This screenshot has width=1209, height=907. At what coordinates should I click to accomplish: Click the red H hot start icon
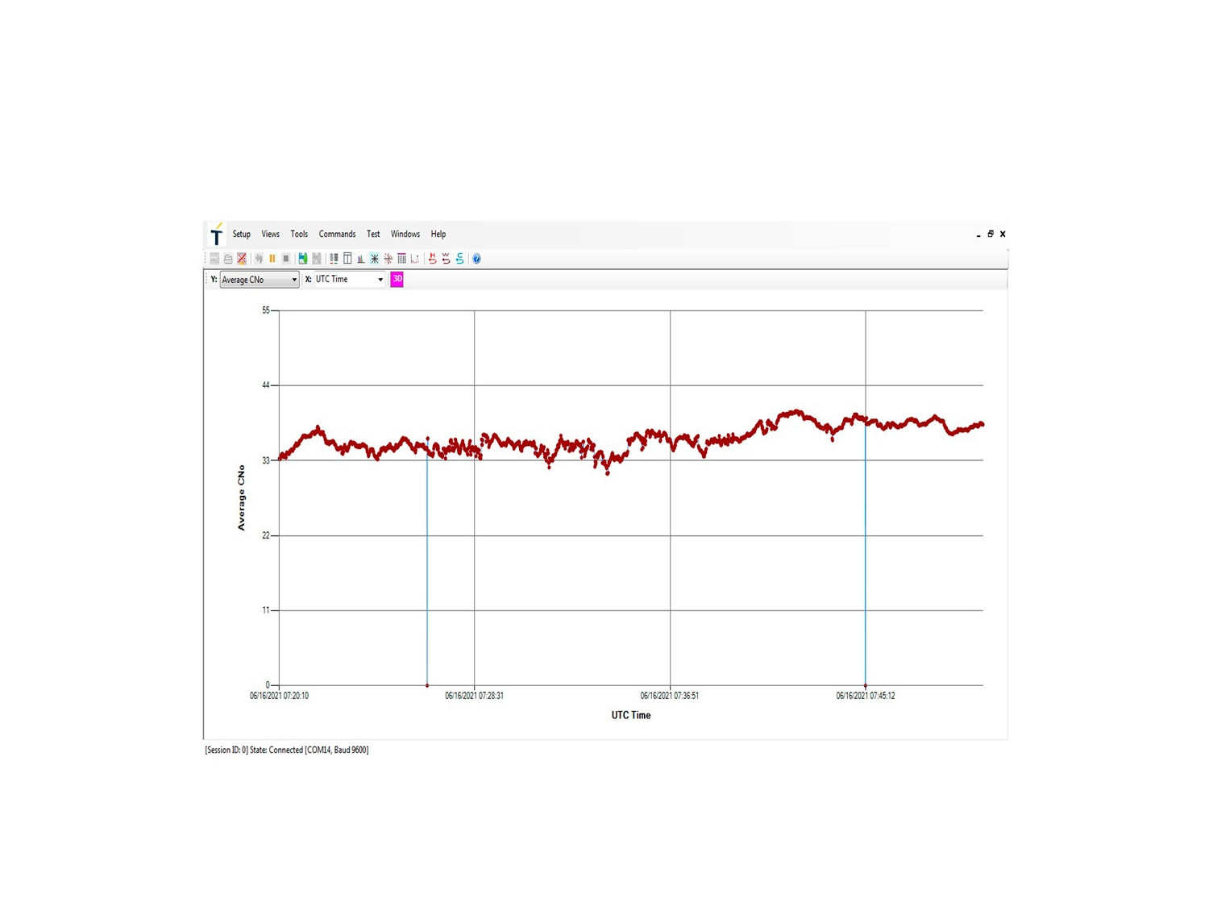point(433,259)
